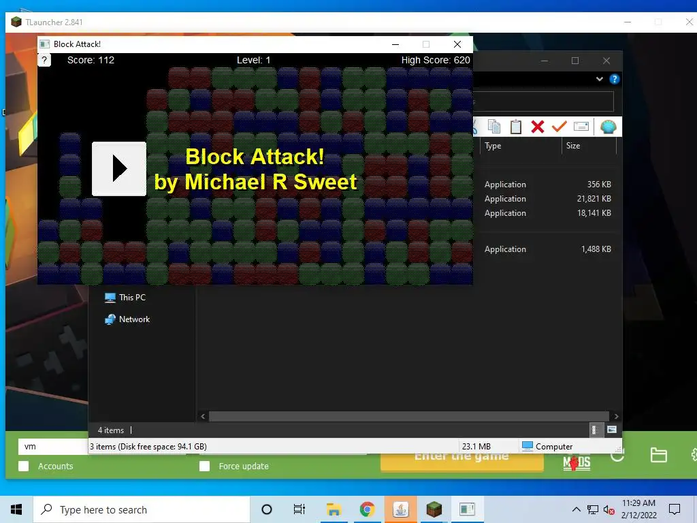Click the red X delete icon
The image size is (697, 523).
click(538, 127)
